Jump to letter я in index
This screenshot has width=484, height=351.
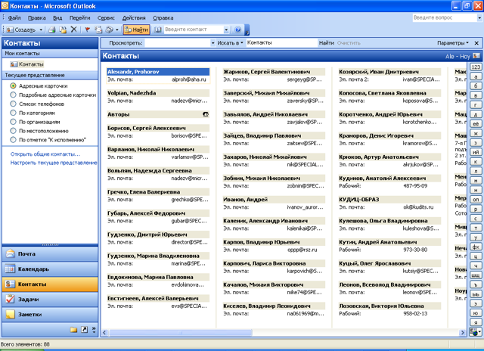(476, 322)
